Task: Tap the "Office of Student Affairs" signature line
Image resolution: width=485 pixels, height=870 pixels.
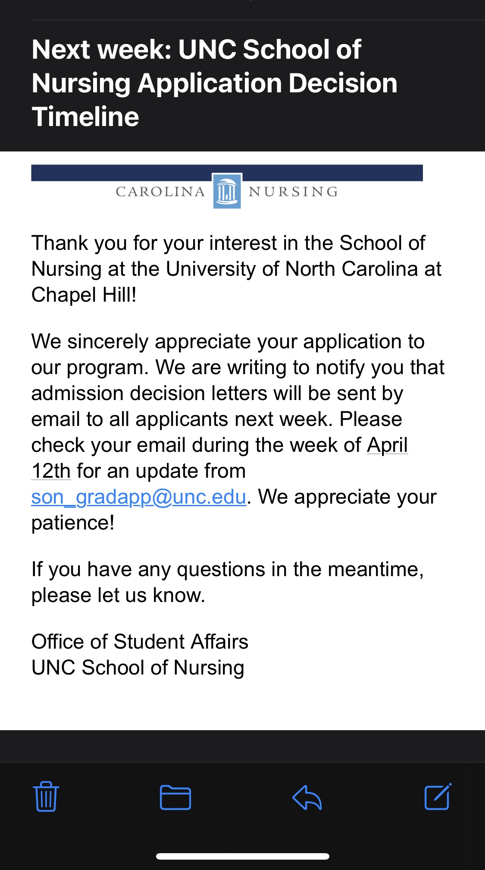Action: 140,642
